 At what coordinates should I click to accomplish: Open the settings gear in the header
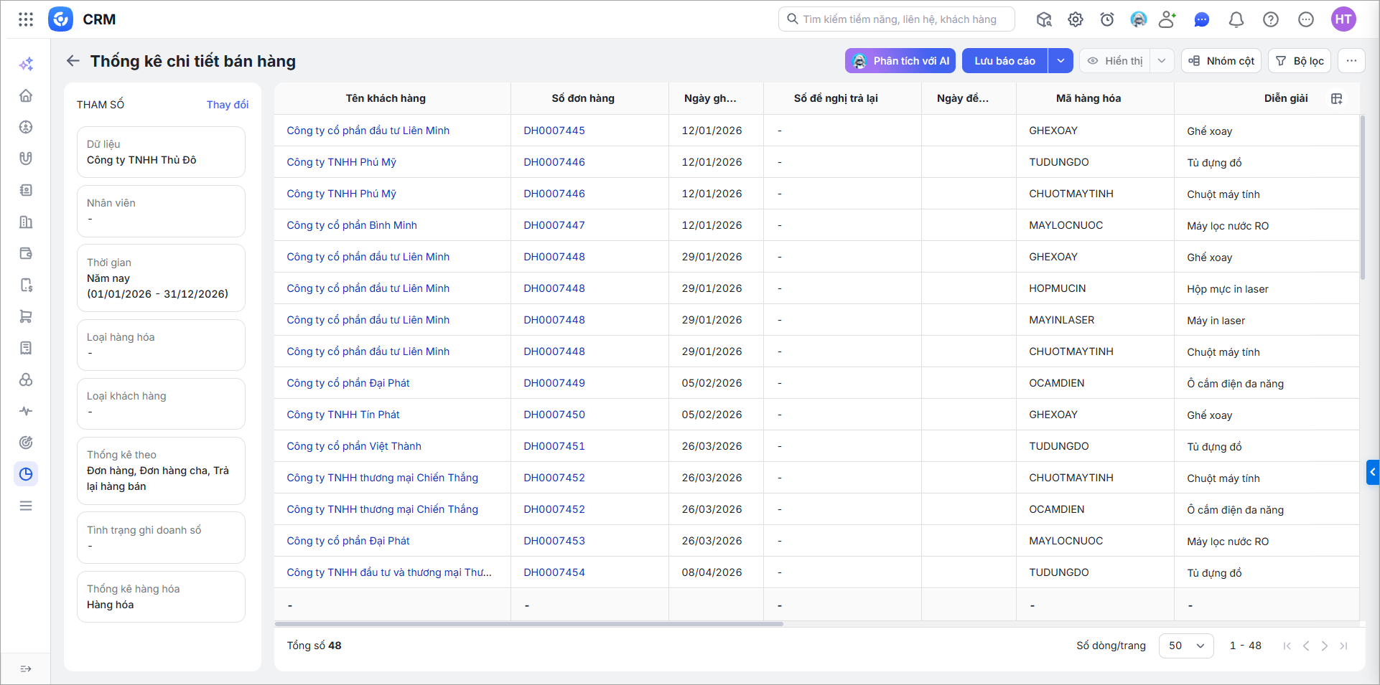click(1076, 19)
